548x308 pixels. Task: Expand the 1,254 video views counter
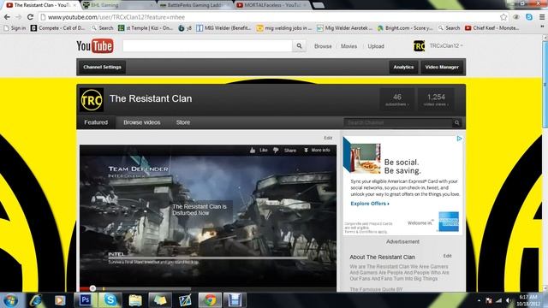(436, 99)
